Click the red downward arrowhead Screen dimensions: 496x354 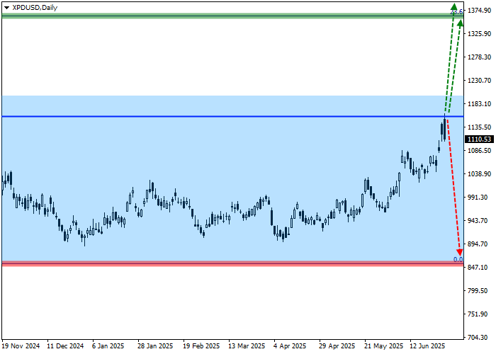(459, 251)
